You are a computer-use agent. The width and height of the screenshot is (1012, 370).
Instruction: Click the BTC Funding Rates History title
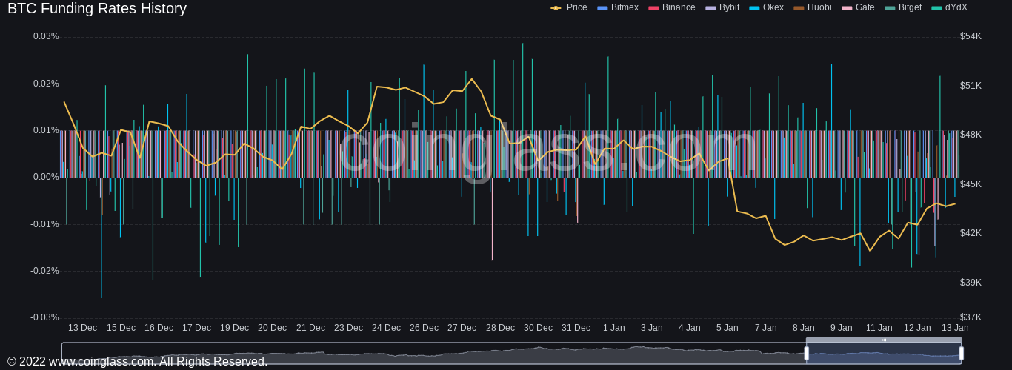point(97,9)
